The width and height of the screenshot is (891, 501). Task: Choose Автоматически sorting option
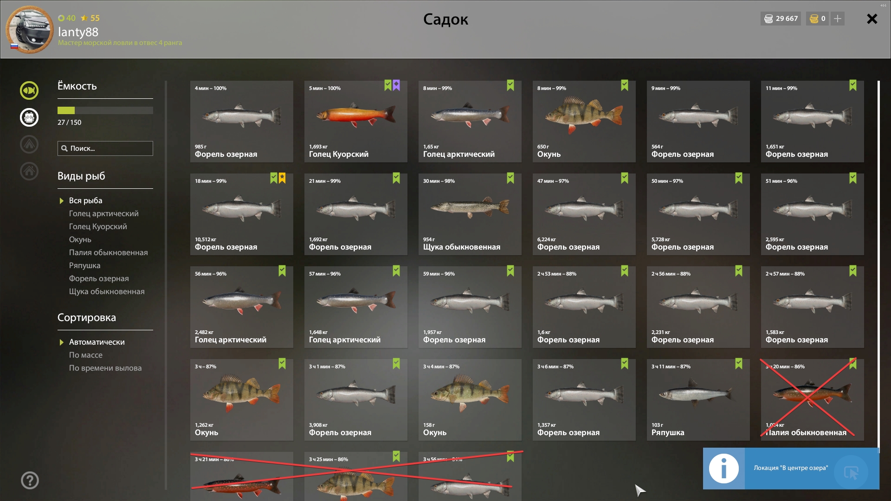[97, 342]
